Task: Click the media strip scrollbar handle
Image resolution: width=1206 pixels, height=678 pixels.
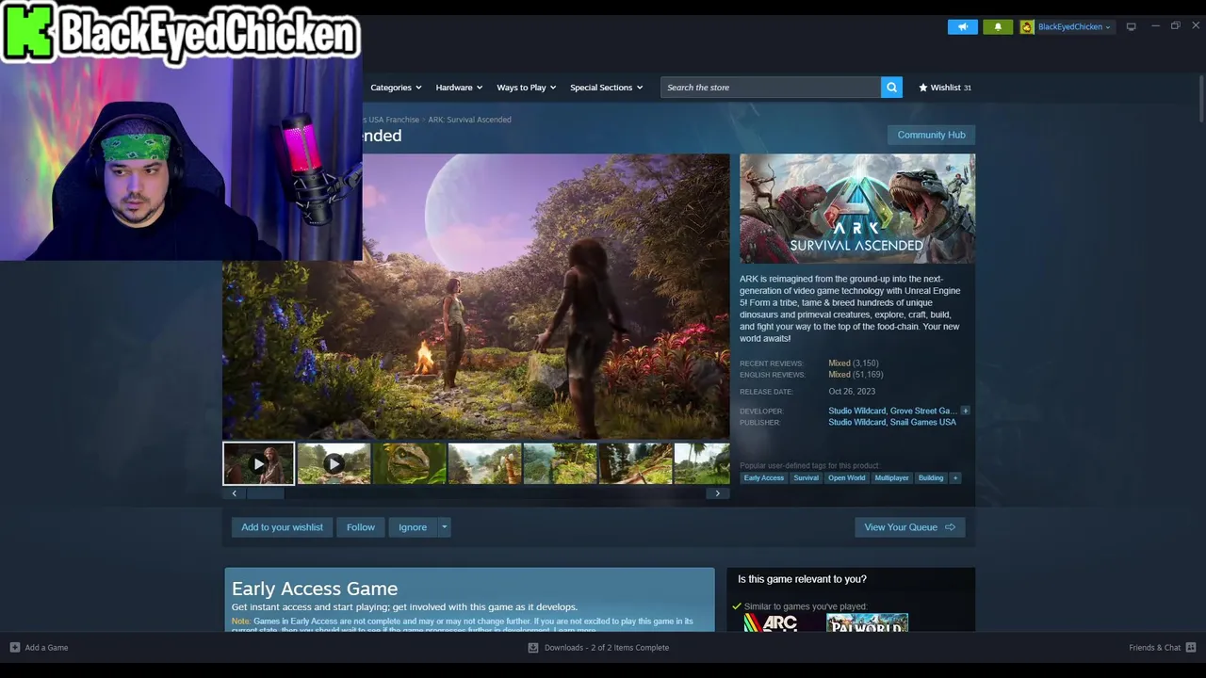Action: coord(264,493)
